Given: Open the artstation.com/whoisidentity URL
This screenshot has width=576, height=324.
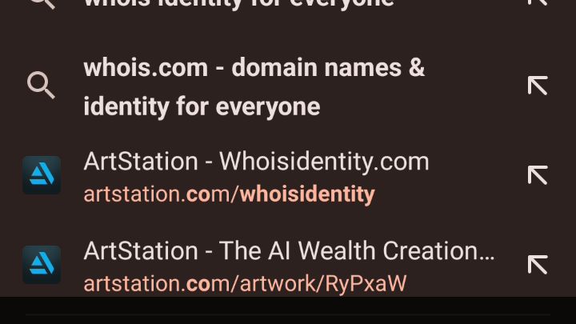Looking at the screenshot, I should click(x=230, y=194).
